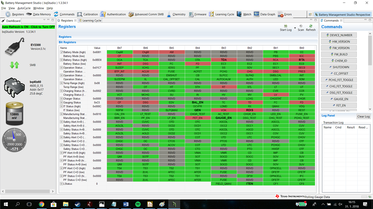Open the Data Graph tool

(264, 14)
